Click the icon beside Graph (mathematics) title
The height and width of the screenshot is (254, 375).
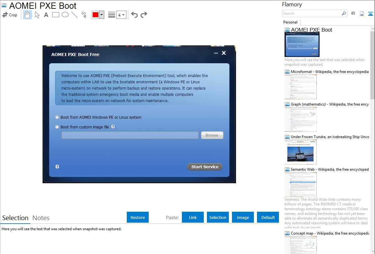coord(287,104)
